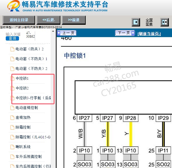Screen dimensions: 172x168
Task: Open 座椅加热 in sidebar
Action: [x=23, y=118]
